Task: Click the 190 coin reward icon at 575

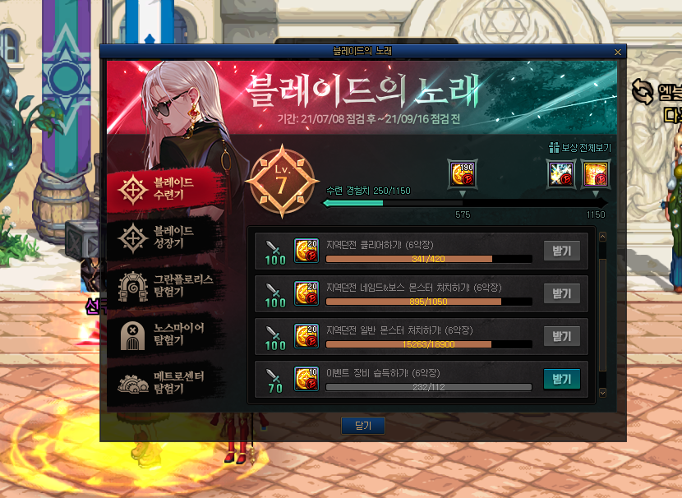Action: coord(463,174)
